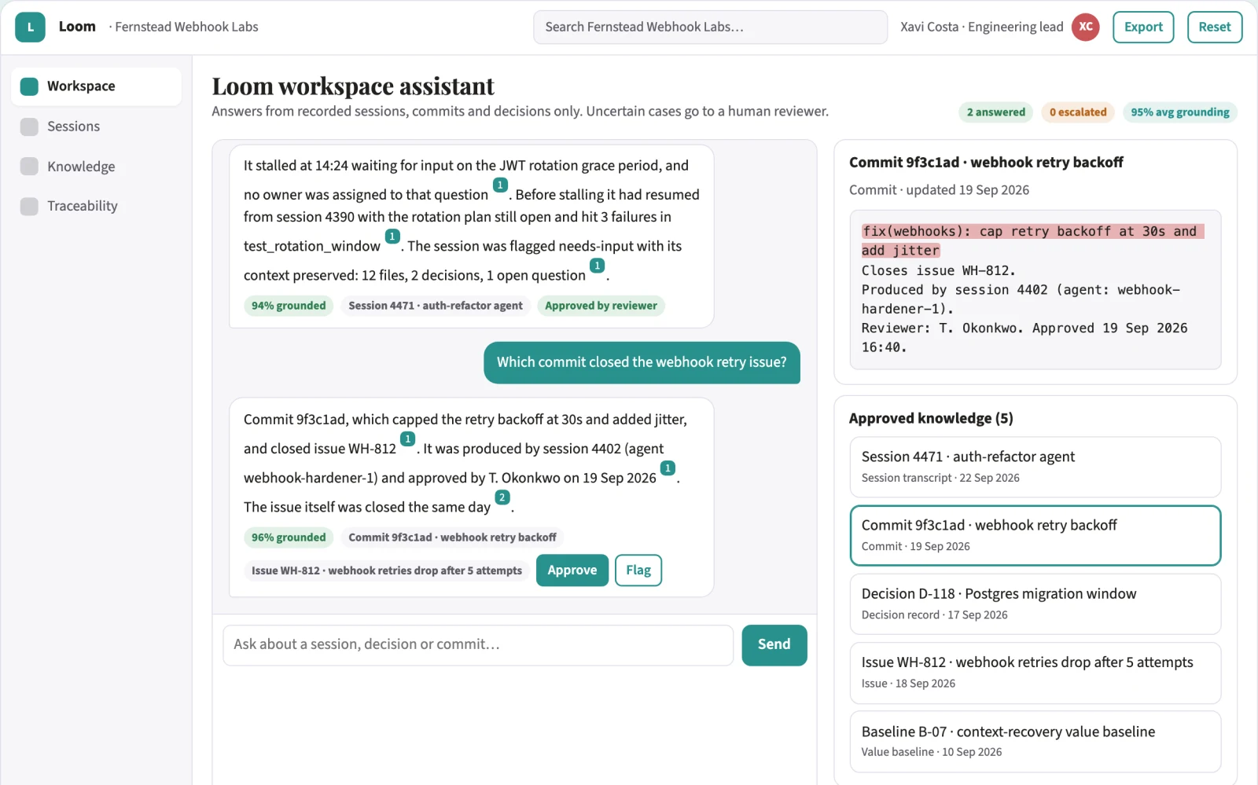Screen dimensions: 1258x785
Task: Approve the commit 9f3c1ad answer
Action: 572,570
